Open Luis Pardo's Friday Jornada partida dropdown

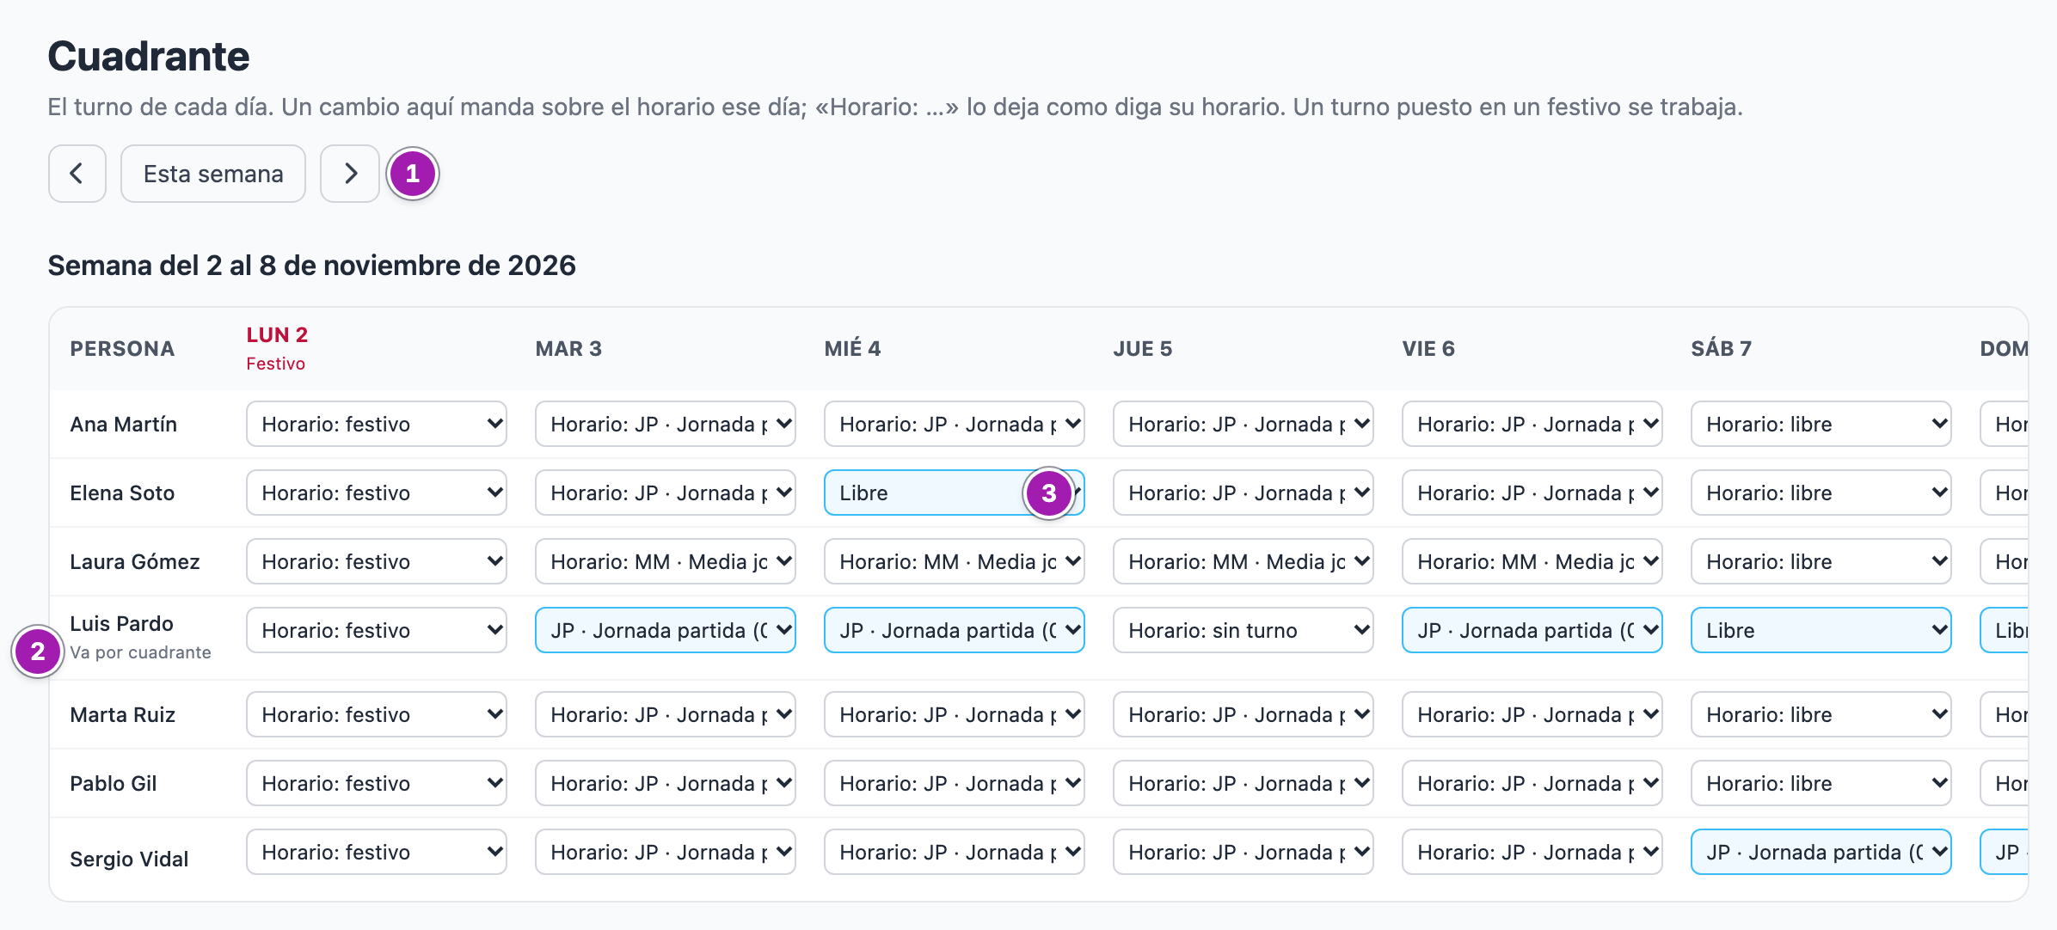(1532, 630)
